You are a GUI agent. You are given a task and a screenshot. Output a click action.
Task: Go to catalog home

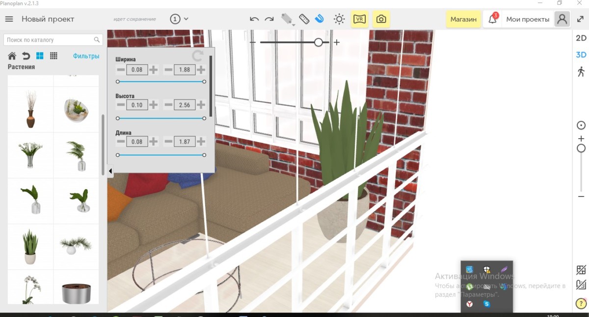12,56
